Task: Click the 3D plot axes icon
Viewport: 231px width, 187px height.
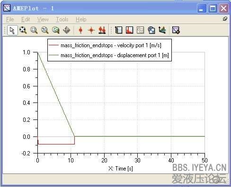Action: point(162,30)
